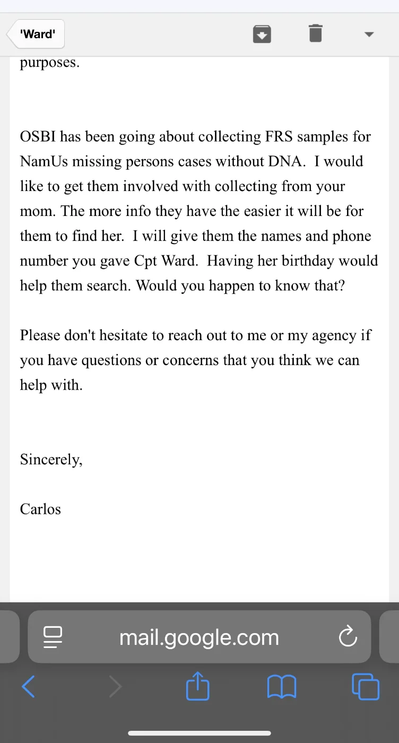Switch to the next tab on right edge

pos(391,637)
